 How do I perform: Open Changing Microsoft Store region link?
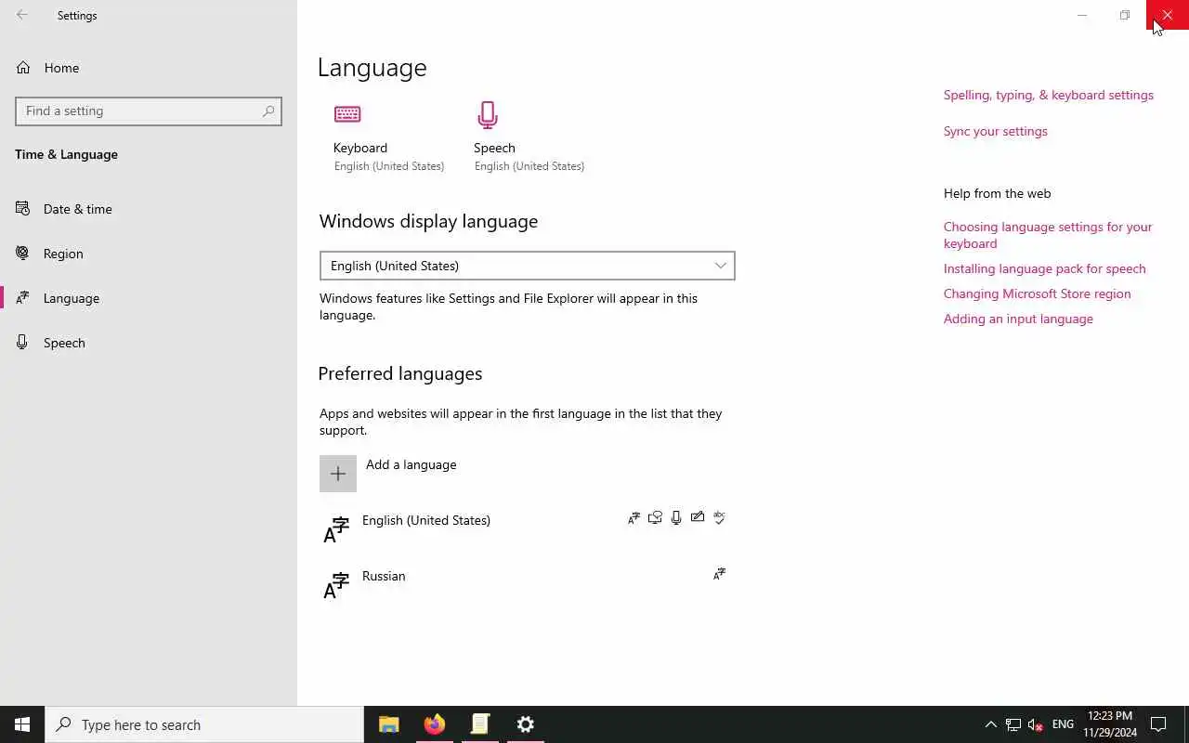pyautogui.click(x=1038, y=293)
